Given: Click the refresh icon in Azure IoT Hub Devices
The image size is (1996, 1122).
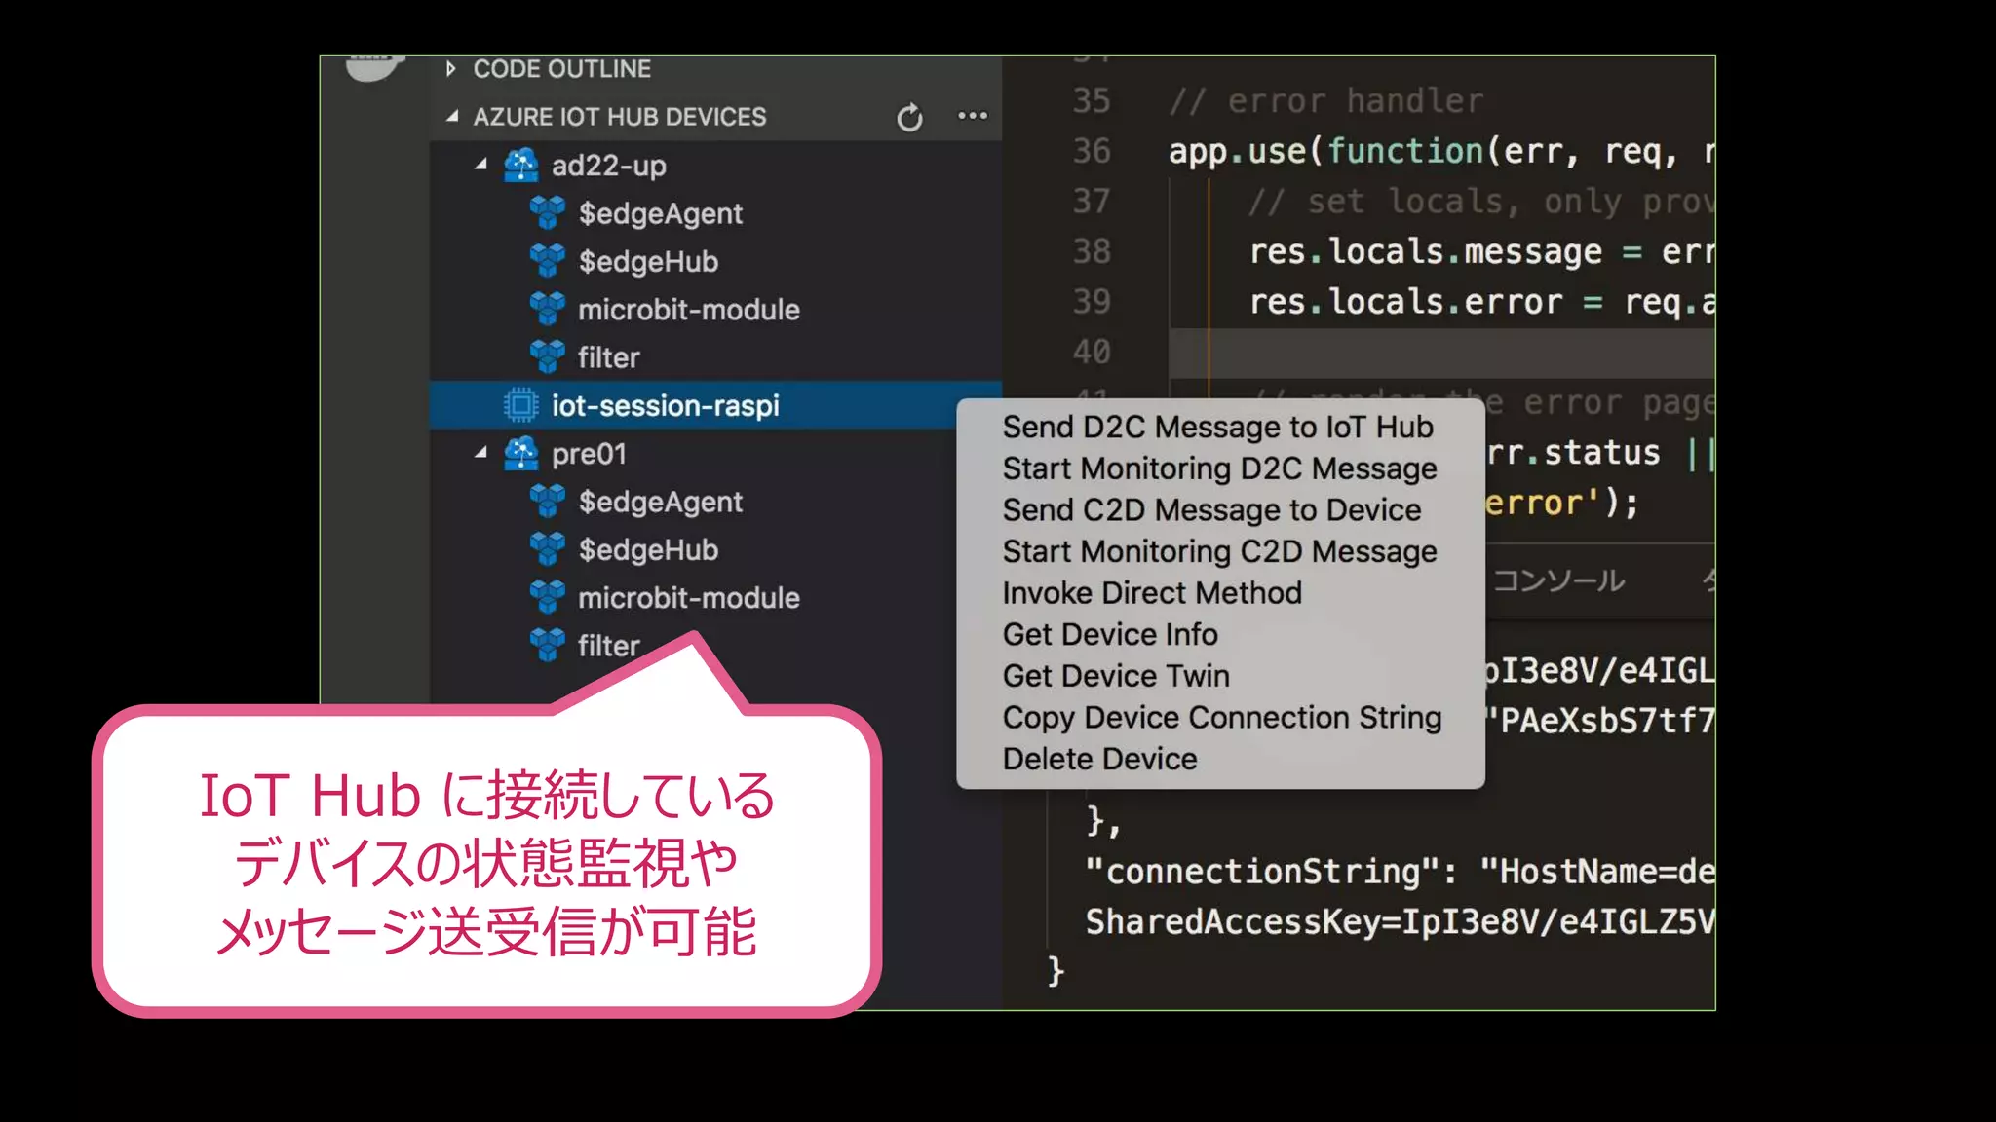Looking at the screenshot, I should tap(909, 118).
